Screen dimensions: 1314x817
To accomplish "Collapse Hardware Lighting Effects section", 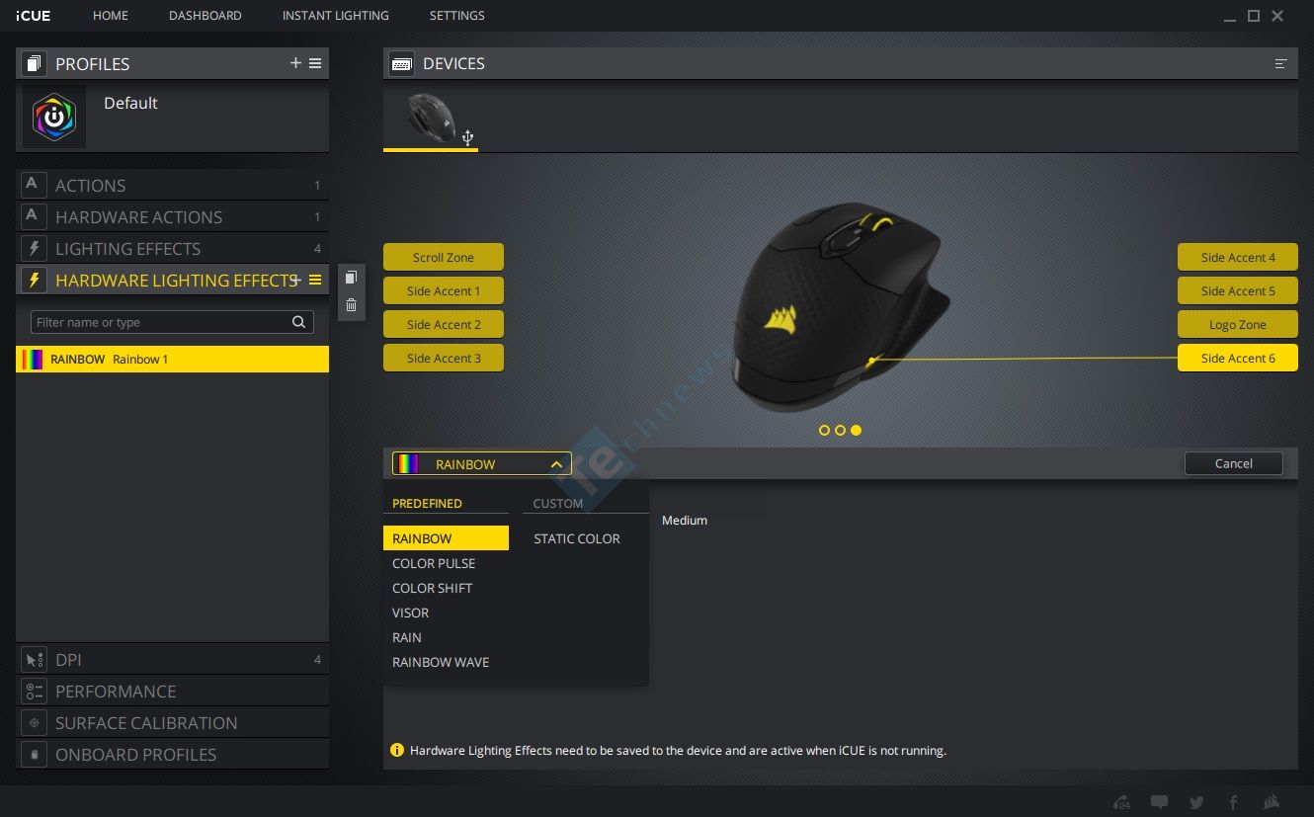I will point(172,281).
